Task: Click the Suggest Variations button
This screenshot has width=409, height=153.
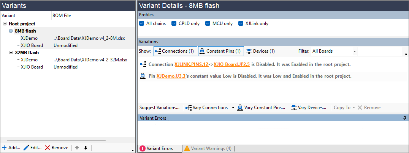Action: tap(159, 108)
